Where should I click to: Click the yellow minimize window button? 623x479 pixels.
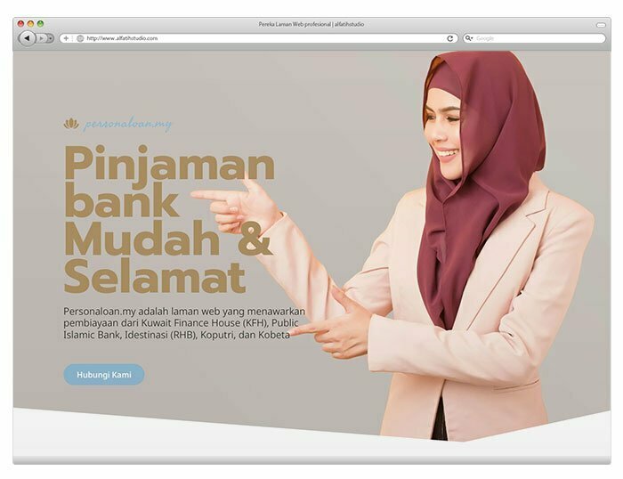point(30,24)
